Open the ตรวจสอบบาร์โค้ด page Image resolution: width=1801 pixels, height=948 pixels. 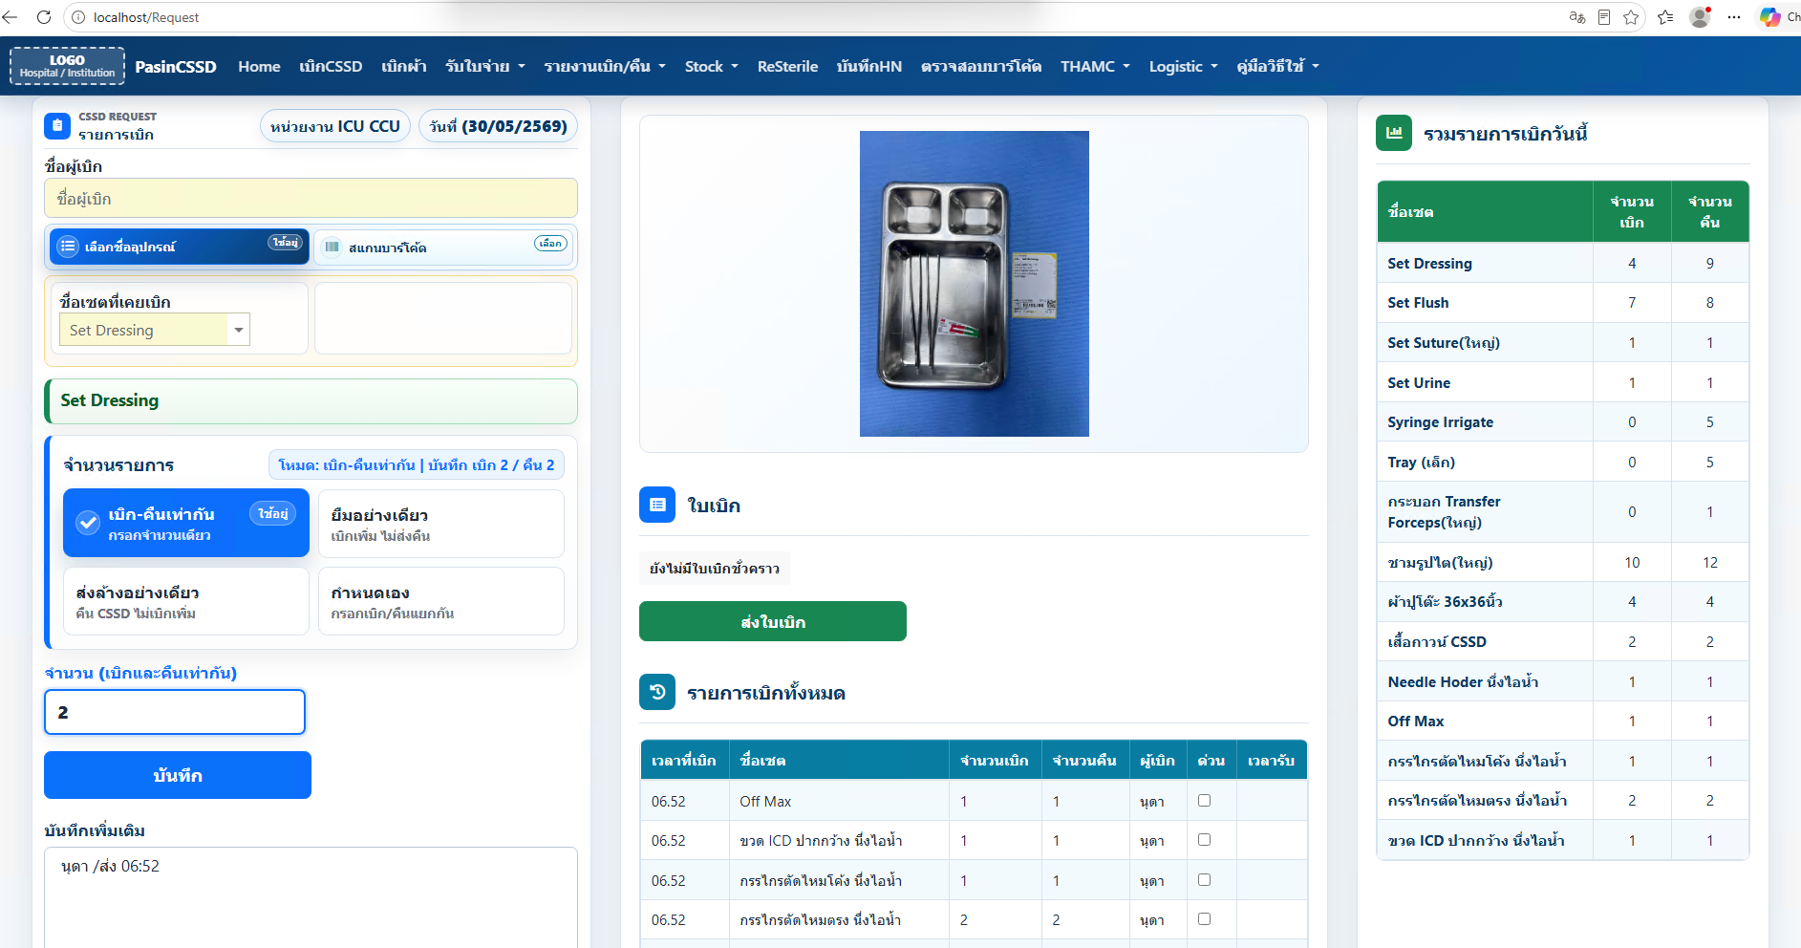(x=980, y=66)
